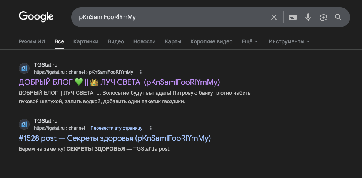Open the Новости tab
362x178 pixels.
[x=144, y=41]
